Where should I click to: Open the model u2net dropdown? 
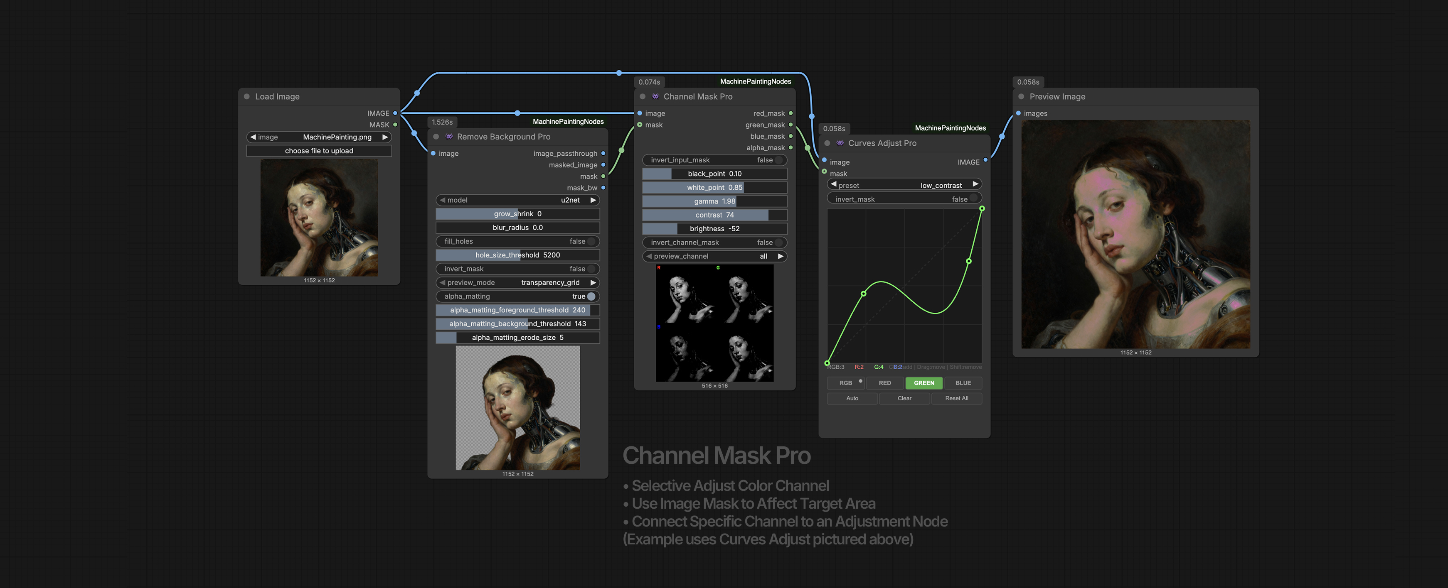click(518, 200)
